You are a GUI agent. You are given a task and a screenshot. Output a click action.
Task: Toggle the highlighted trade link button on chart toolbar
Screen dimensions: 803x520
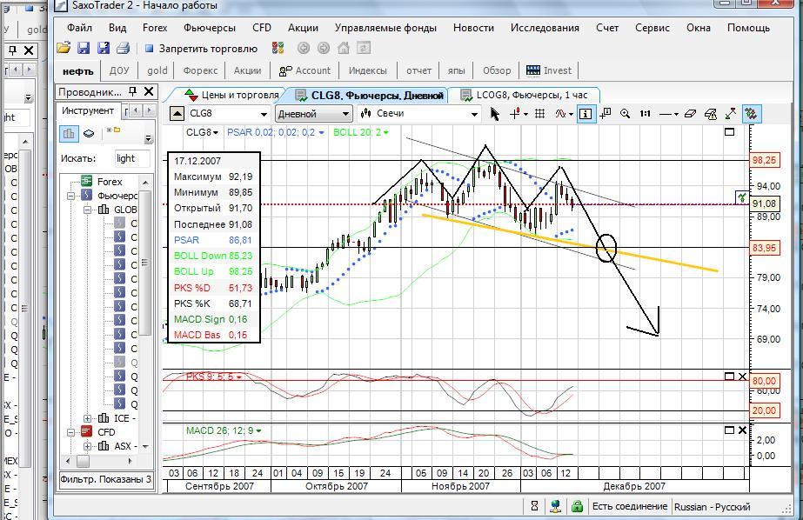pyautogui.click(x=752, y=114)
